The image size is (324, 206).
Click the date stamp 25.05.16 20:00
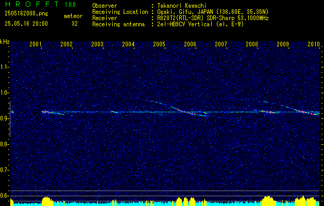pos(26,24)
